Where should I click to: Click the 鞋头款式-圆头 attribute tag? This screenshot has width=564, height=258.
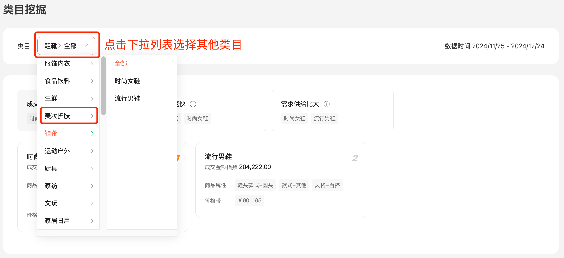click(x=255, y=185)
